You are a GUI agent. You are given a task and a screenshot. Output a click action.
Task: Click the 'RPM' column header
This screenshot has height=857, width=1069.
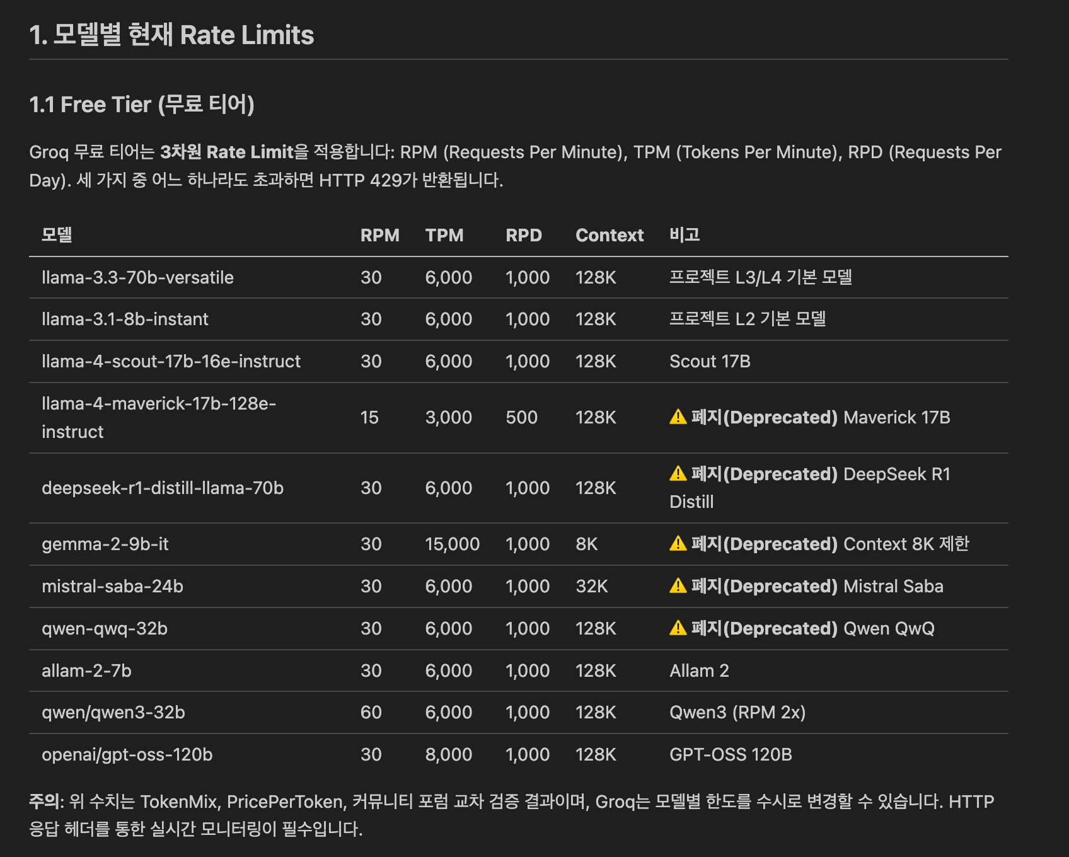(x=380, y=235)
